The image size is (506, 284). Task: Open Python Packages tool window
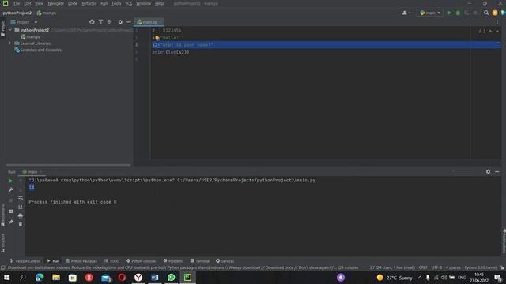coord(81,261)
